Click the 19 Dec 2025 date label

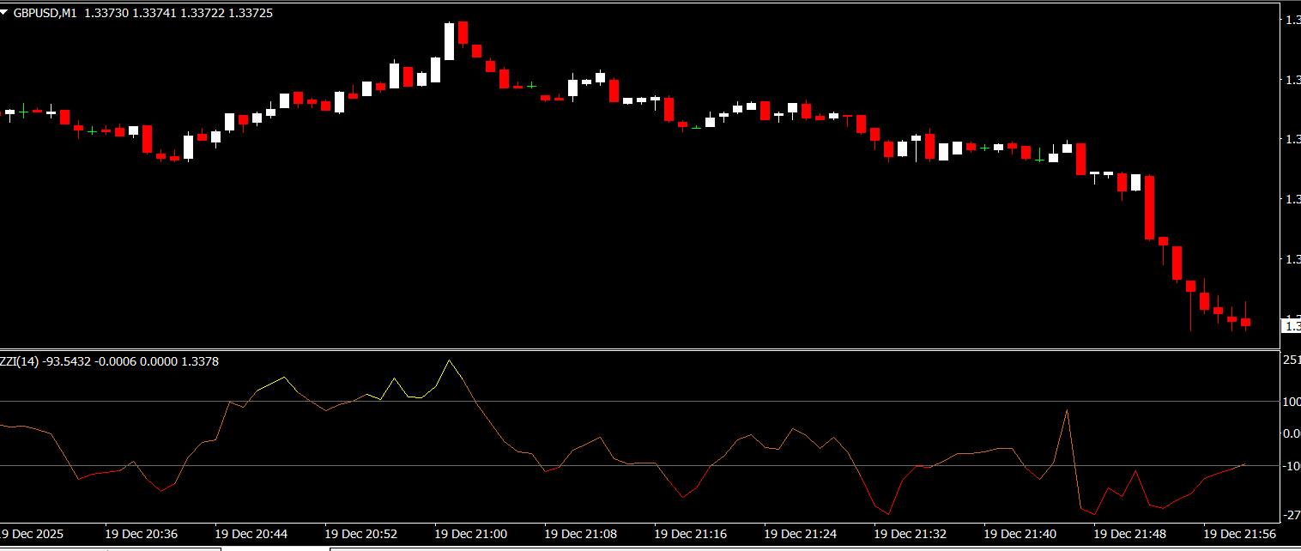point(31,534)
